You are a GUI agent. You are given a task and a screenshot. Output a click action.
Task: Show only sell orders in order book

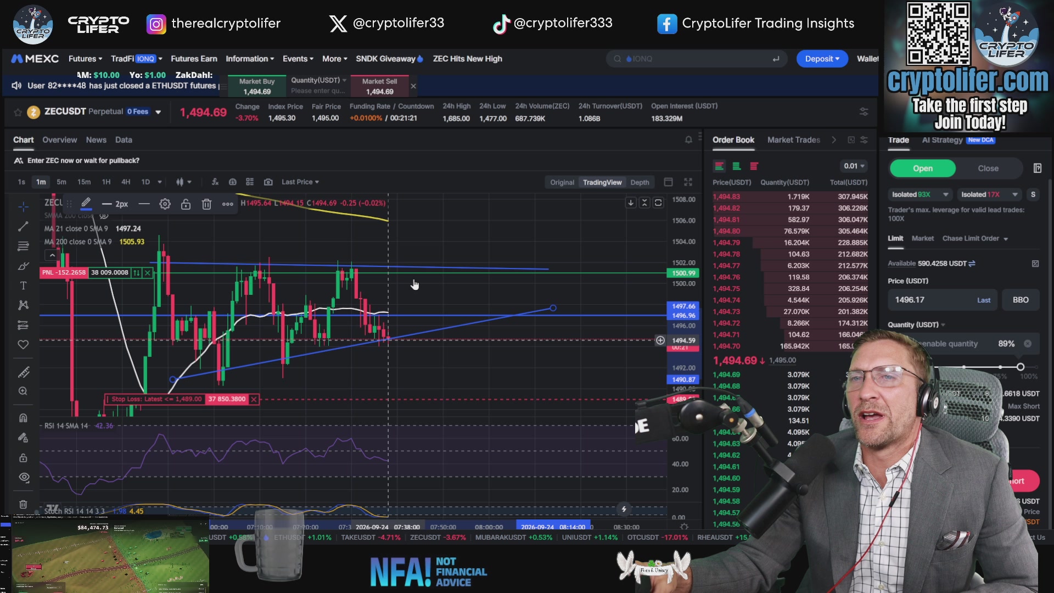coord(754,166)
